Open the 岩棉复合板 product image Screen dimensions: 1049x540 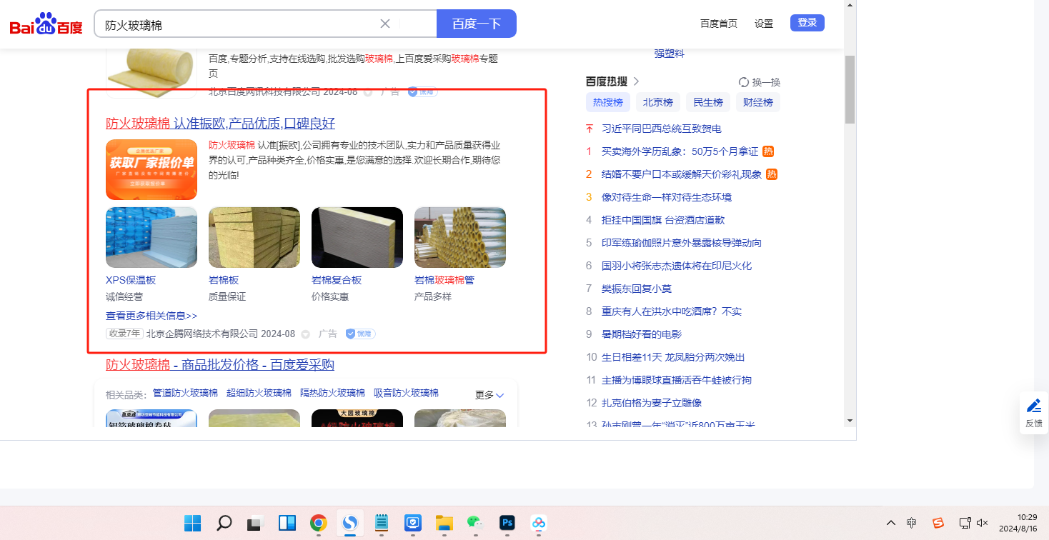pyautogui.click(x=357, y=237)
